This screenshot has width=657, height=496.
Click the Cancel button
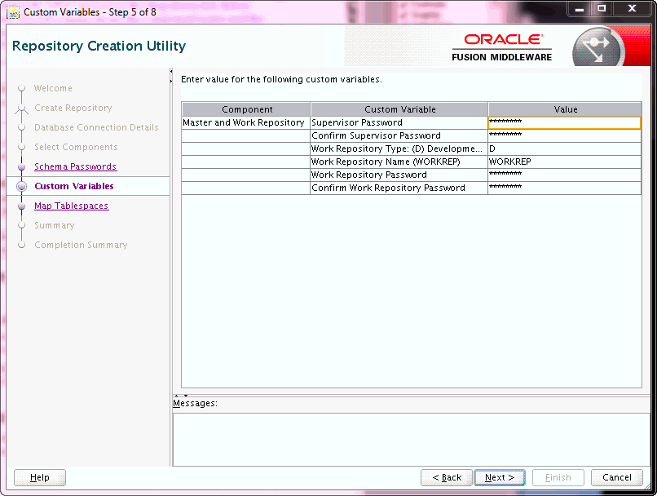pos(617,477)
